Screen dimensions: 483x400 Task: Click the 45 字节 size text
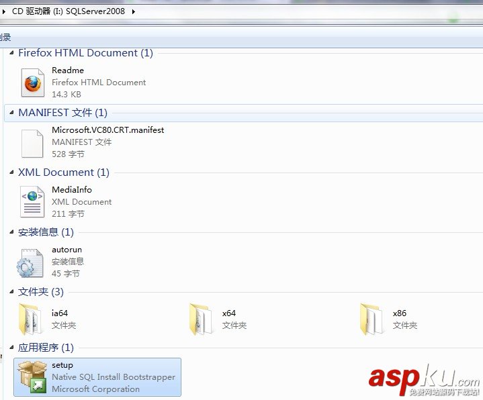pos(66,273)
